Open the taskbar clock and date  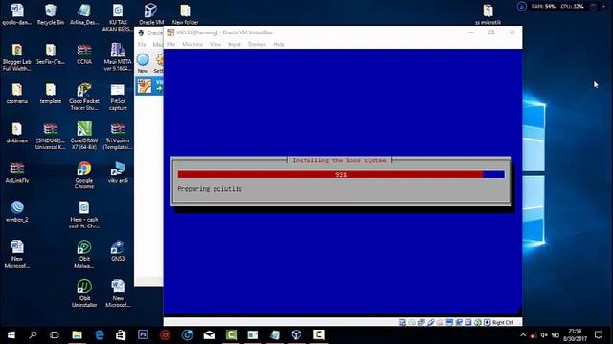tap(575, 335)
